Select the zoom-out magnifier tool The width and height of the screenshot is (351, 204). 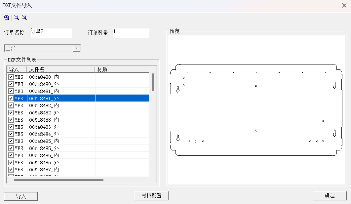coord(16,17)
